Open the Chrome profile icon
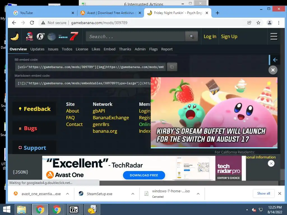Screen dimensions: 287x215 pos(269,23)
